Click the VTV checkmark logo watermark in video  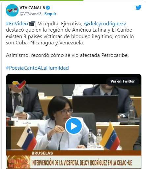tap(19, 84)
